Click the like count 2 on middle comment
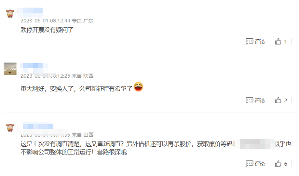This screenshot has height=176, width=299. (x=286, y=100)
